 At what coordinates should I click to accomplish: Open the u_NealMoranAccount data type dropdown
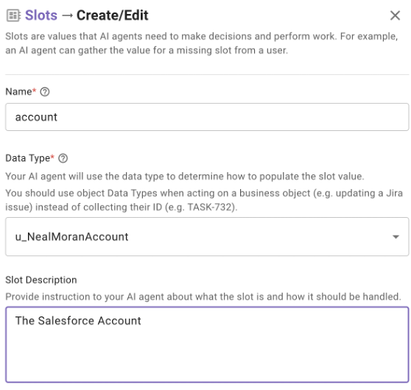[207, 236]
